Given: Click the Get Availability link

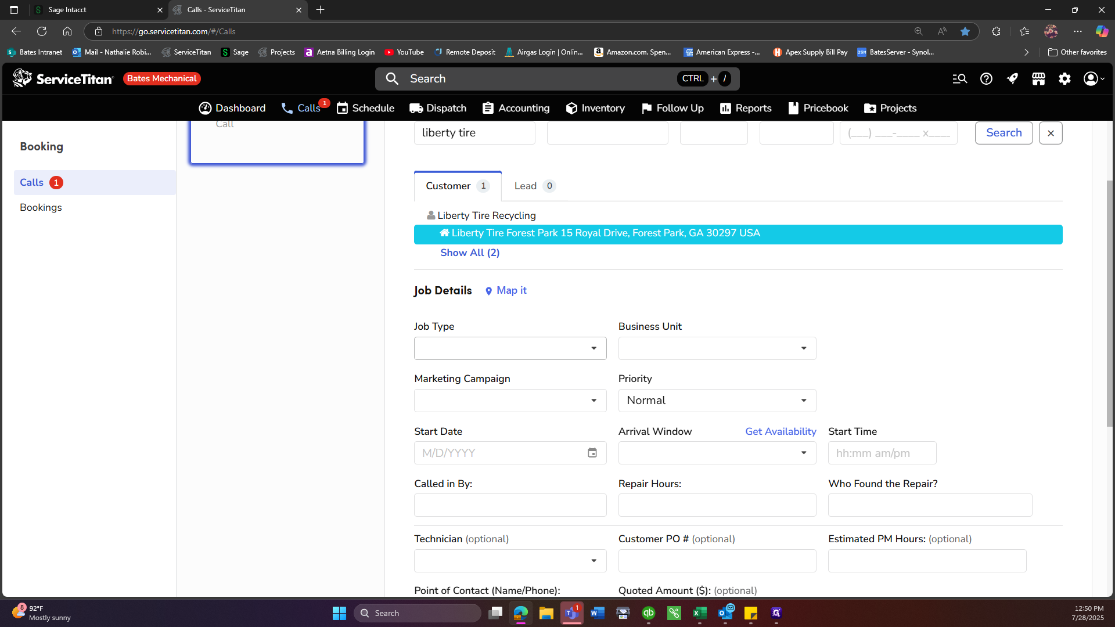Looking at the screenshot, I should click(x=780, y=431).
